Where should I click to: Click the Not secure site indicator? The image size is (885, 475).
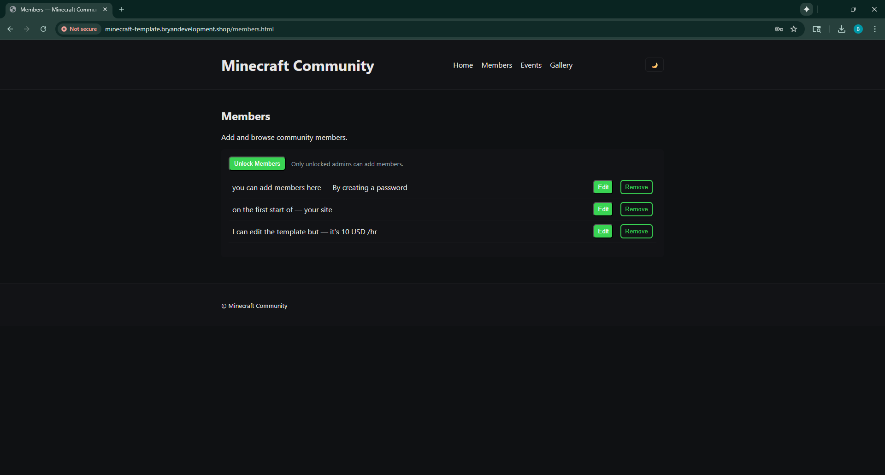click(x=79, y=29)
